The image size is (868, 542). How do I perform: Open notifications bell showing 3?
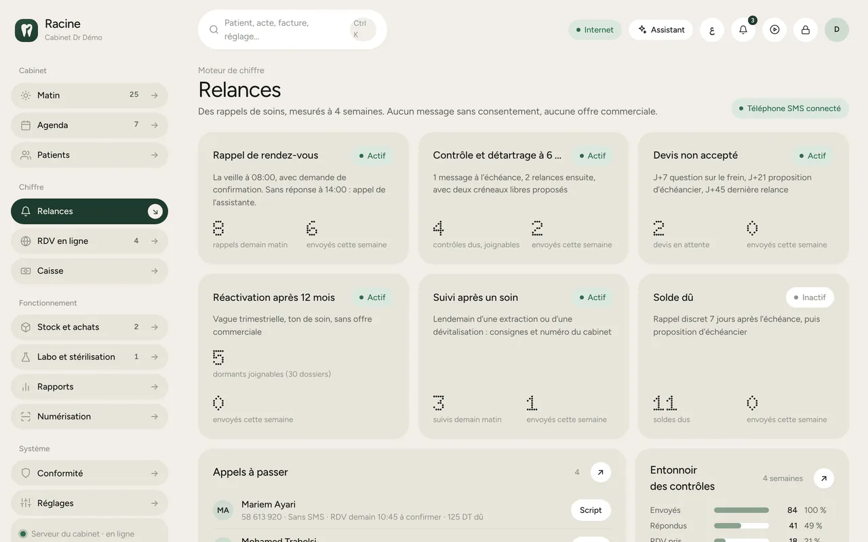tap(743, 30)
